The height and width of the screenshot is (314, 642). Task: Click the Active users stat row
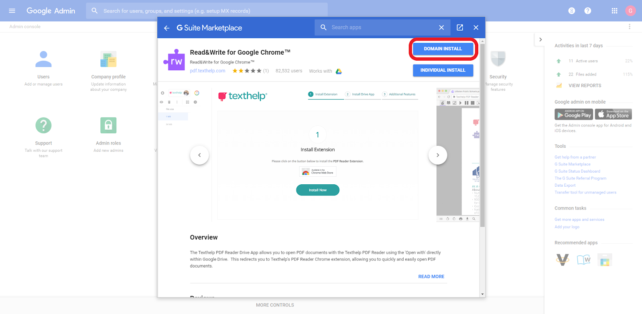point(593,61)
